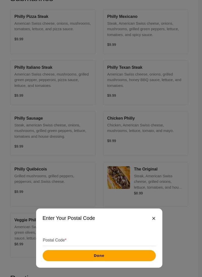The image size is (202, 277).
Task: Click the Veggie Philly card title
Action: click(25, 220)
